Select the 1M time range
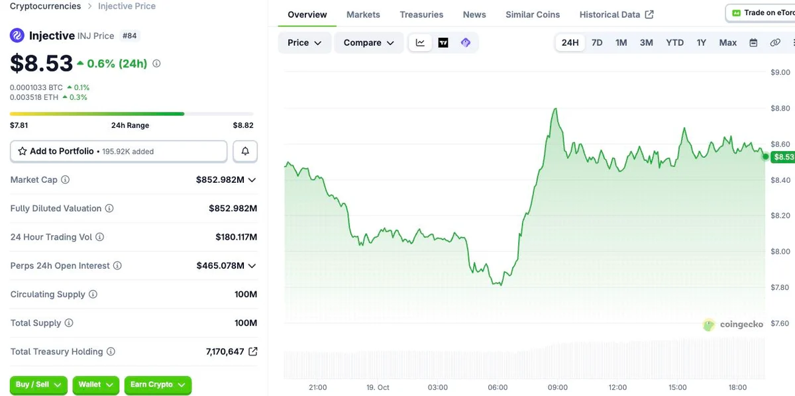The height and width of the screenshot is (396, 795). click(x=621, y=42)
